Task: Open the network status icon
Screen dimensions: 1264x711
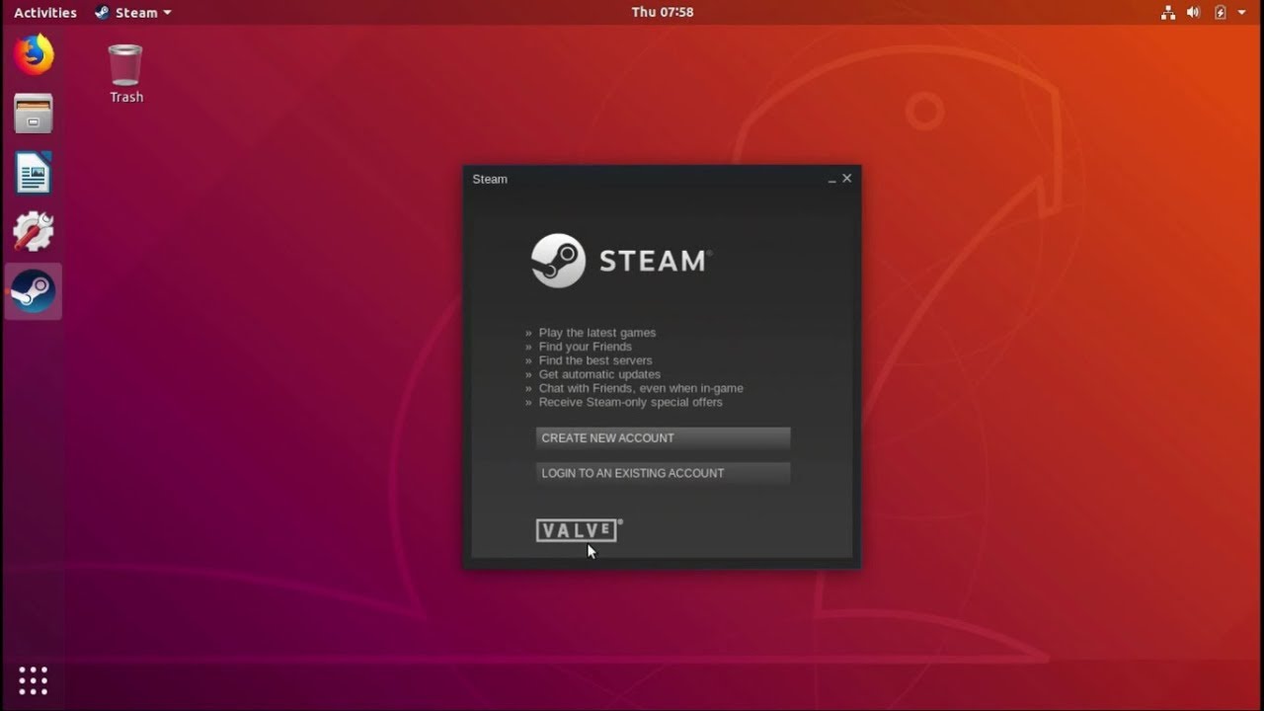Action: click(x=1168, y=13)
